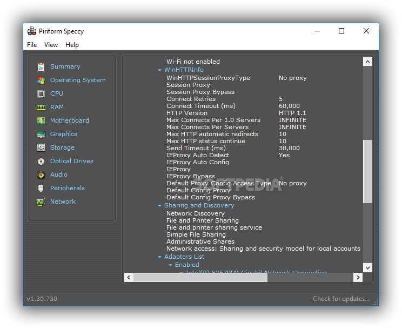Viewport: 402px width, 329px height.
Task: Open the Optical Drives section
Action: pos(72,161)
